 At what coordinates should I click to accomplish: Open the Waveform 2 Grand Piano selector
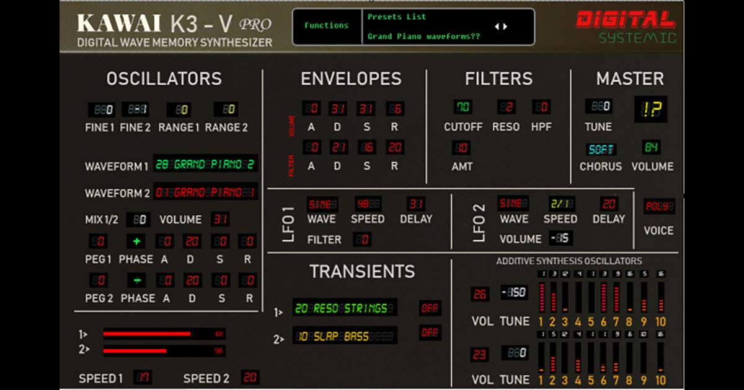(205, 192)
